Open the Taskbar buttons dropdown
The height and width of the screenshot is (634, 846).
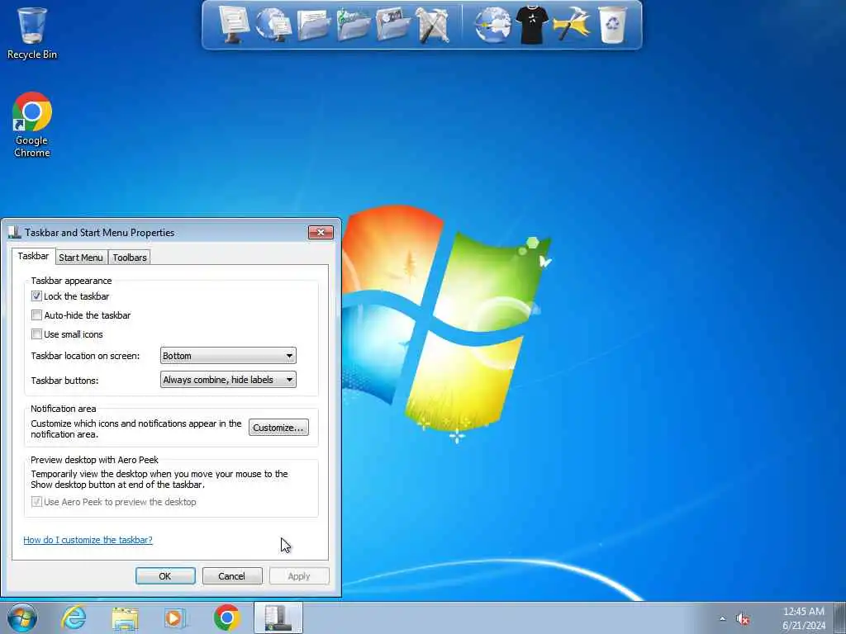[x=228, y=380]
